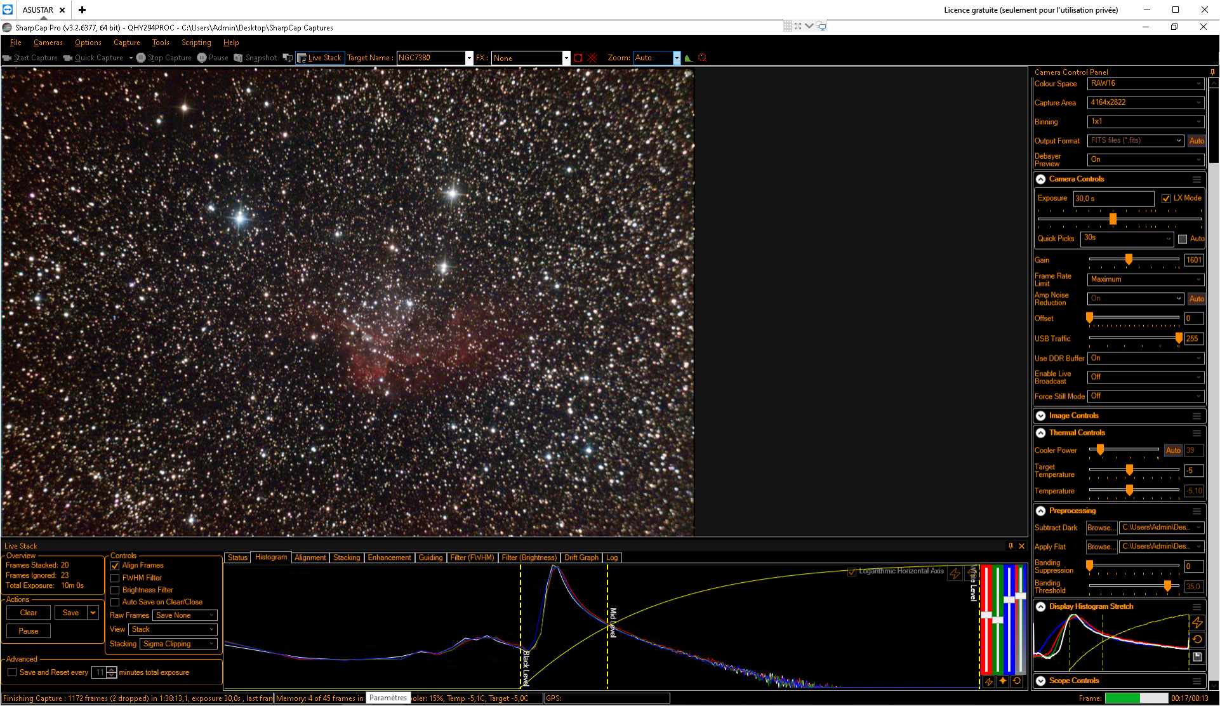Click the Save button in Actions
This screenshot has width=1220, height=706.
71,613
